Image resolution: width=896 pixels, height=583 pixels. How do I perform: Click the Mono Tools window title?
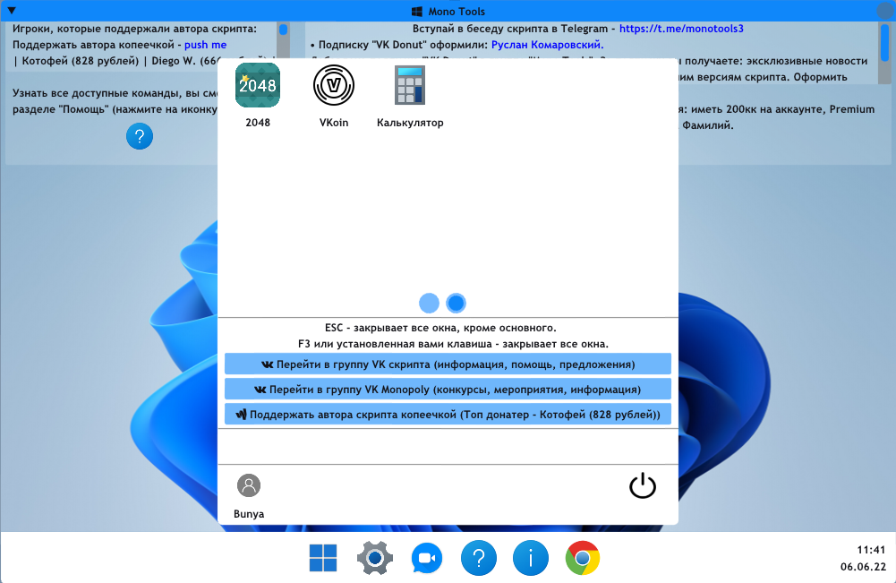point(456,12)
